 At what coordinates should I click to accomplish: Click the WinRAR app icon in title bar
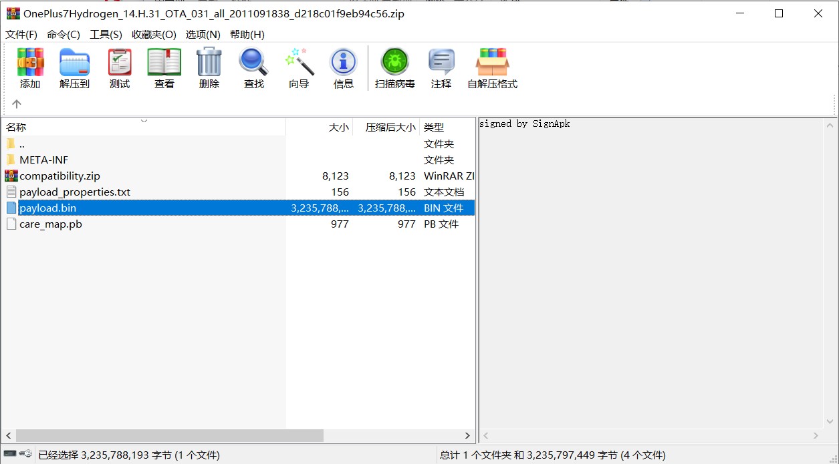[13, 13]
